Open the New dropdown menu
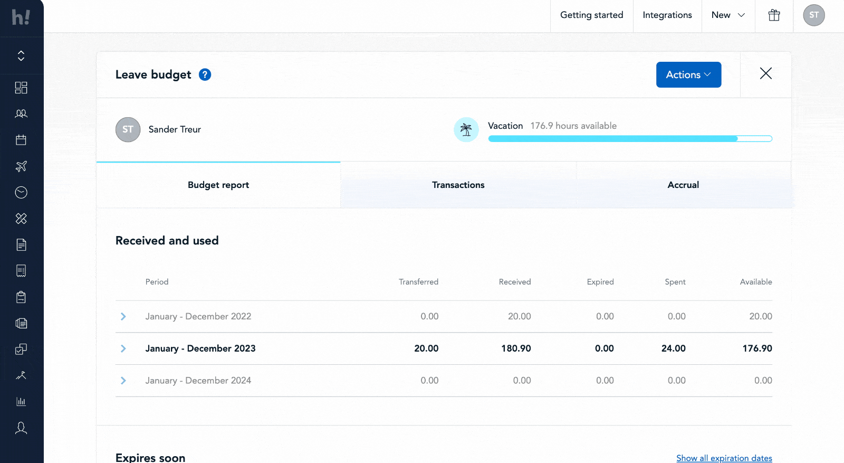 tap(728, 15)
